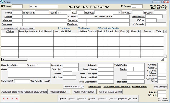This screenshot has width=170, height=103.
Task: Click the Dscto link label
Action: click(123, 69)
